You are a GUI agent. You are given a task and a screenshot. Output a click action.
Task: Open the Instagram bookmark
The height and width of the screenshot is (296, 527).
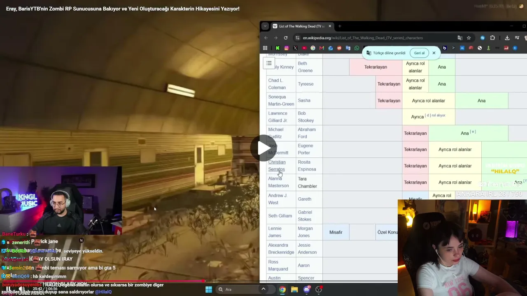pos(287,48)
